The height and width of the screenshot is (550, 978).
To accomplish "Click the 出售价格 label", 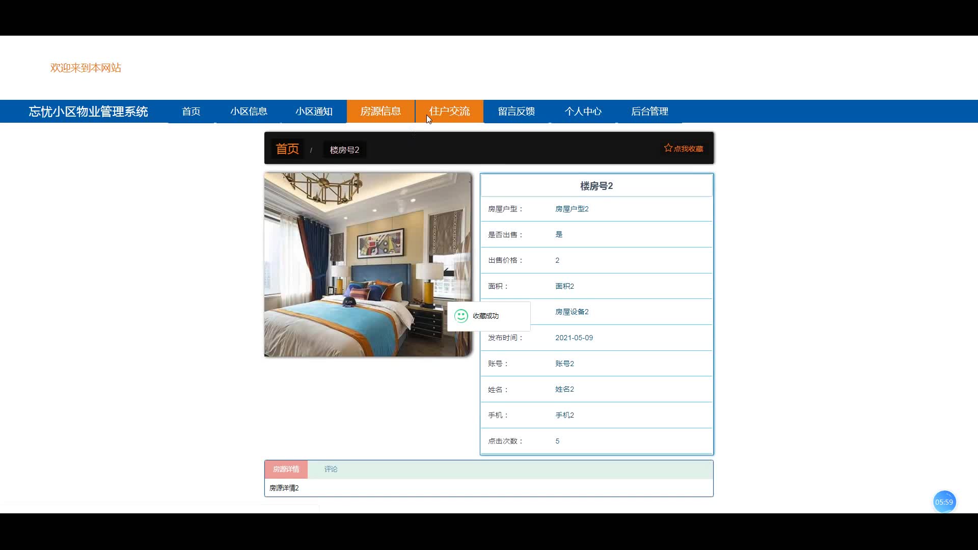I will click(x=505, y=260).
